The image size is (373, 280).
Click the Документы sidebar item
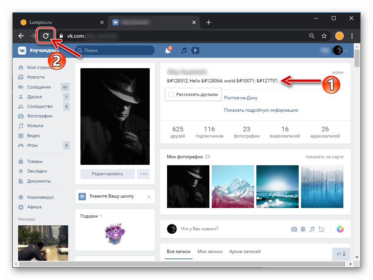click(x=35, y=181)
